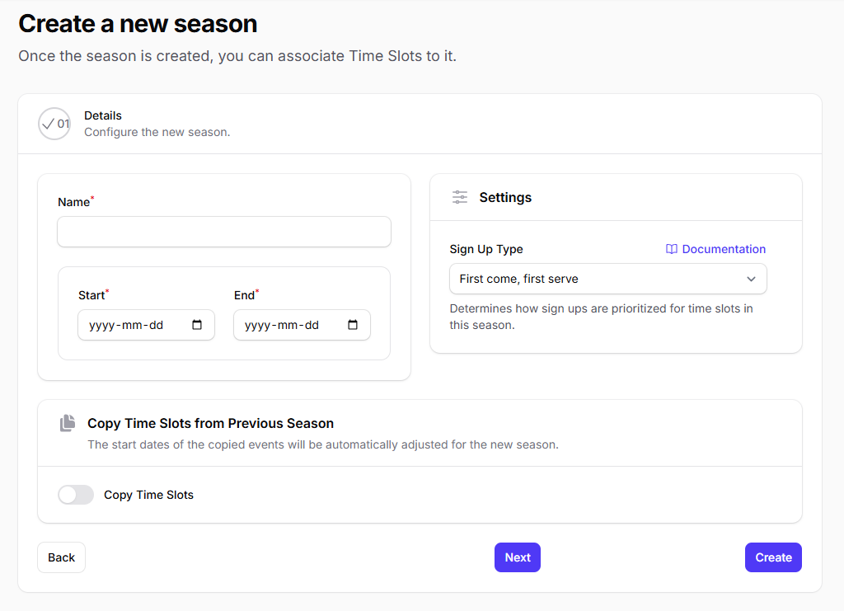Open the Start date calendar picker icon
The height and width of the screenshot is (611, 844).
click(x=197, y=324)
